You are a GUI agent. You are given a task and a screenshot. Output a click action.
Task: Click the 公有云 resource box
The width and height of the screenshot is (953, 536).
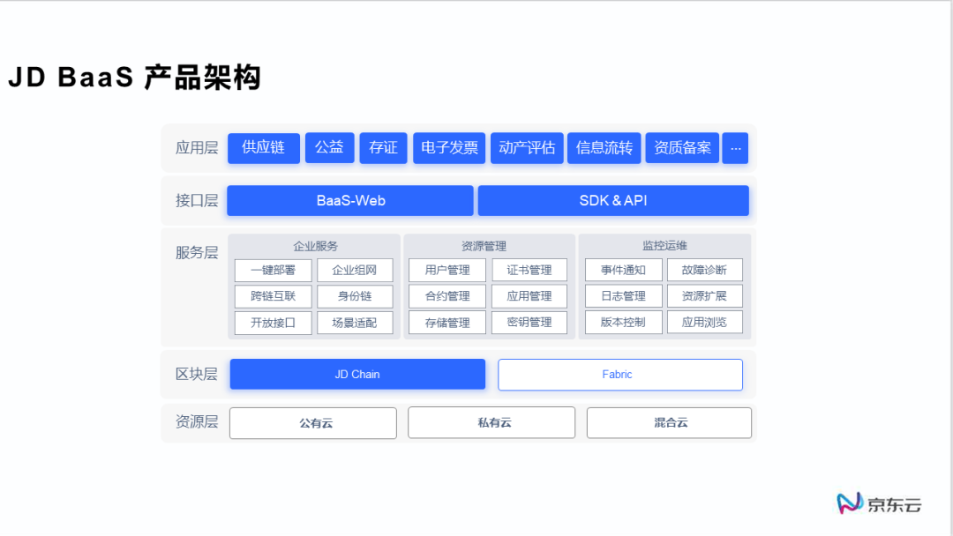coord(313,423)
